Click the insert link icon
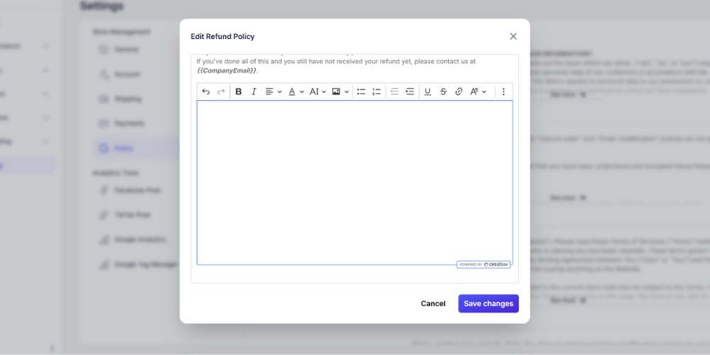The height and width of the screenshot is (355, 710). click(459, 92)
